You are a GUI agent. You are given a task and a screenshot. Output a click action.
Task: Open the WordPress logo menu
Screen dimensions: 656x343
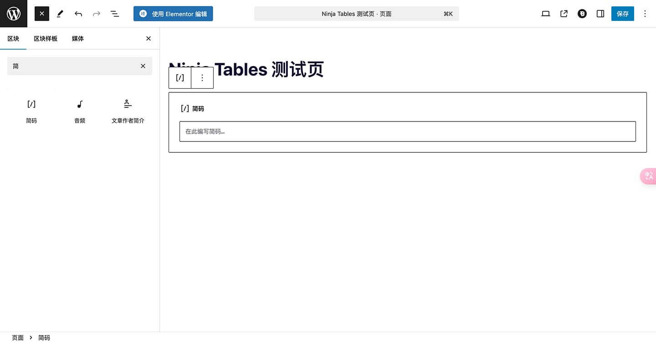pos(14,14)
